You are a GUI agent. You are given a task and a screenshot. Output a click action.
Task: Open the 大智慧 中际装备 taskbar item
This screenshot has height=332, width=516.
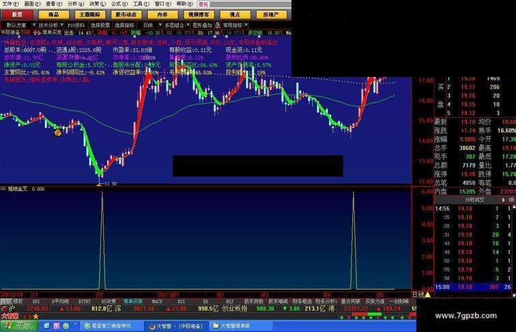click(x=176, y=326)
